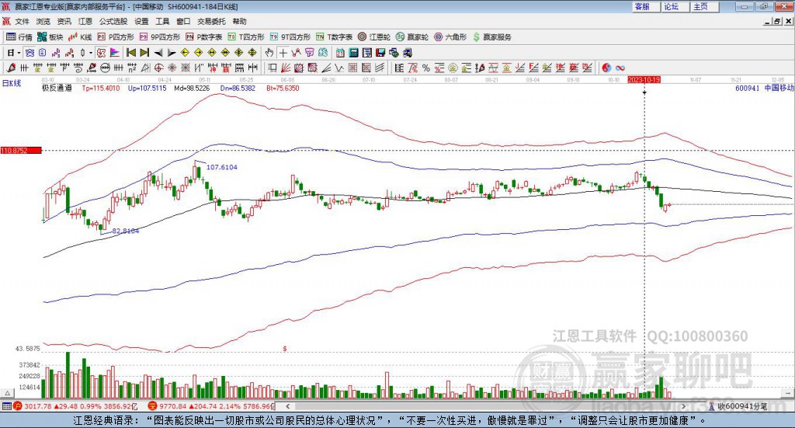Select the red pencil drawing tool

[11, 68]
